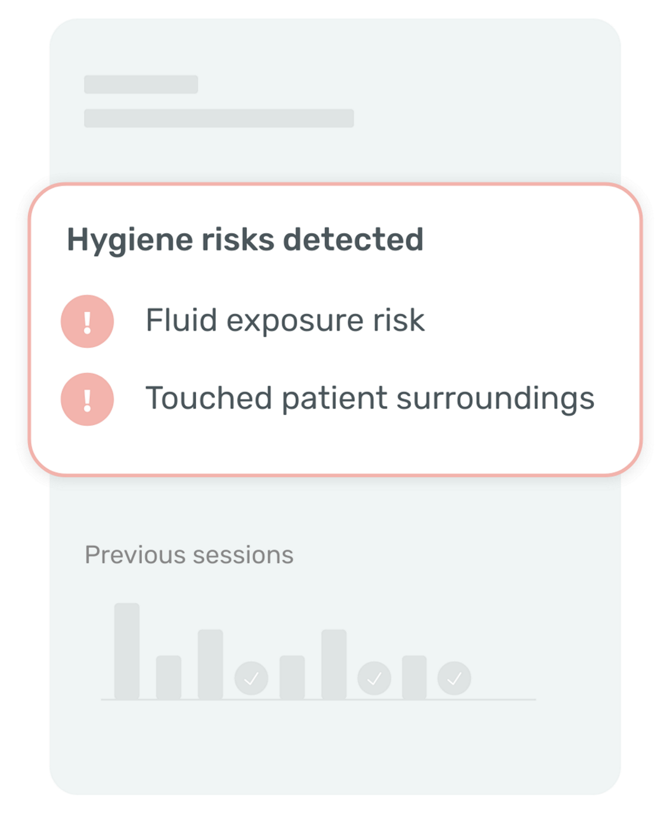Click the alert icon beside Touched patient surroundings
Image resolution: width=667 pixels, height=818 pixels.
click(x=87, y=399)
